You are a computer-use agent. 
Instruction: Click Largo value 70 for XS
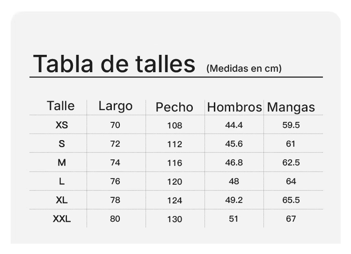pos(115,125)
